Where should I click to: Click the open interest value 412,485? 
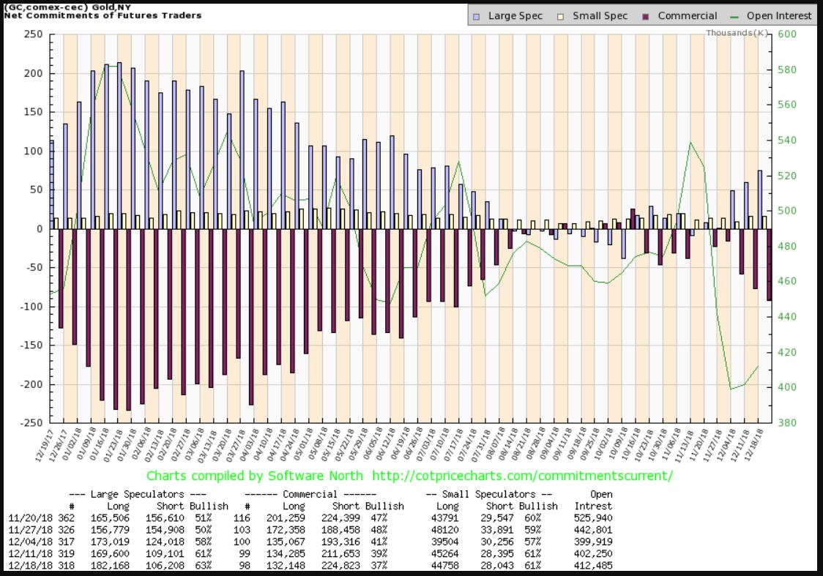click(x=595, y=564)
